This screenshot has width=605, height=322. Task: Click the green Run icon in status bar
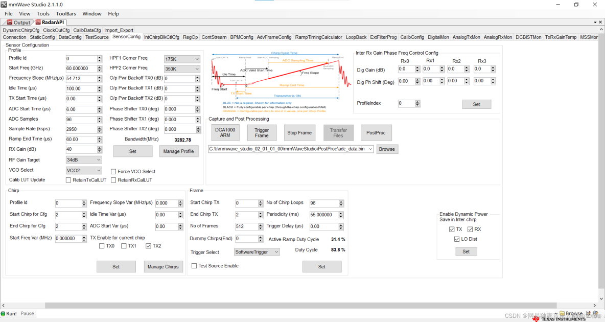click(x=3, y=314)
